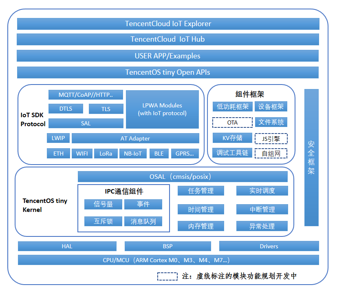Click the DTLS module
337x294 pixels.
(66, 109)
